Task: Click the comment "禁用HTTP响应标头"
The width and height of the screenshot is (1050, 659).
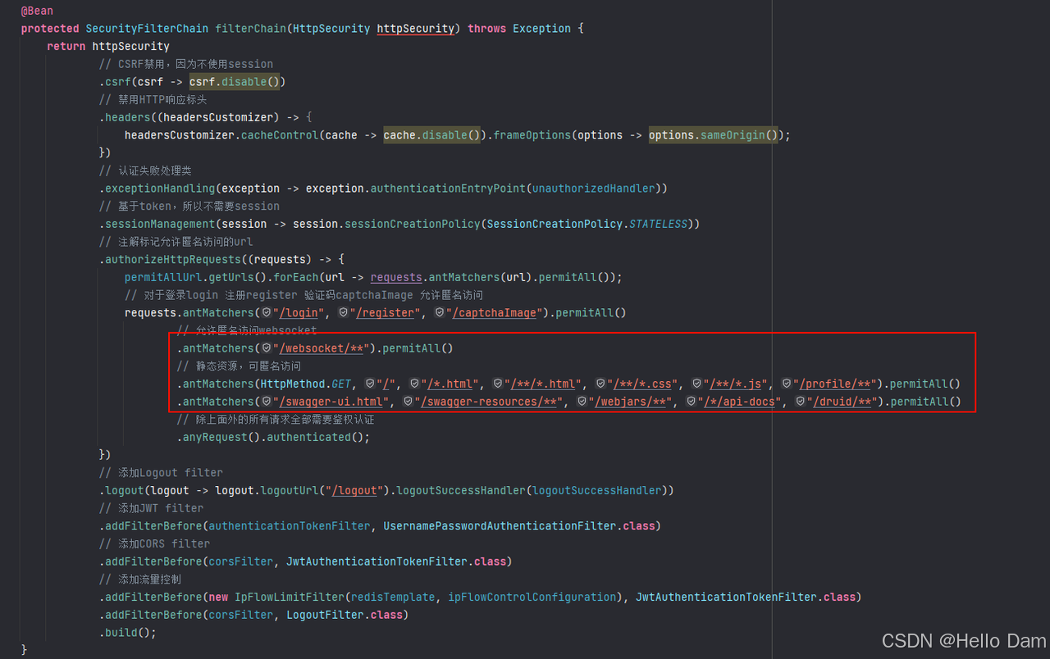Action: pos(153,99)
